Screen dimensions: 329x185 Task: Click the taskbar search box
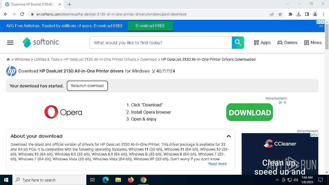coord(49,180)
